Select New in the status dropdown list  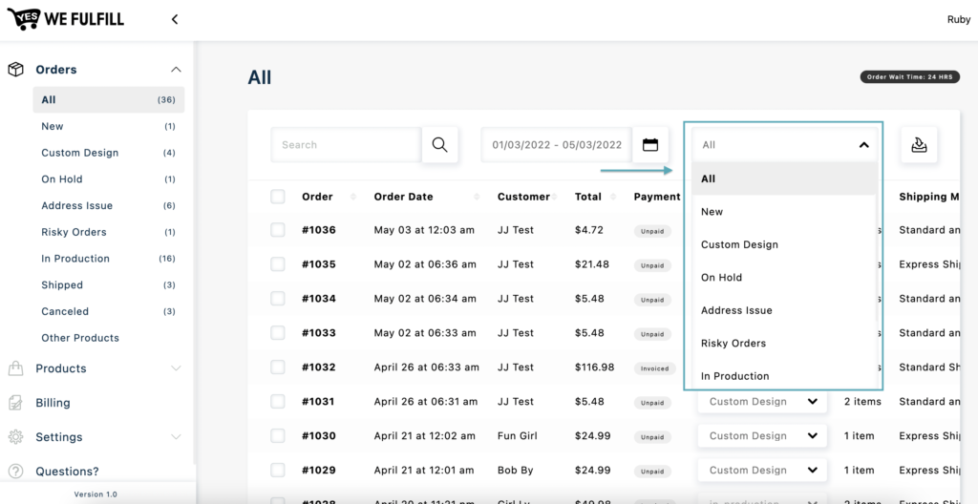784,212
